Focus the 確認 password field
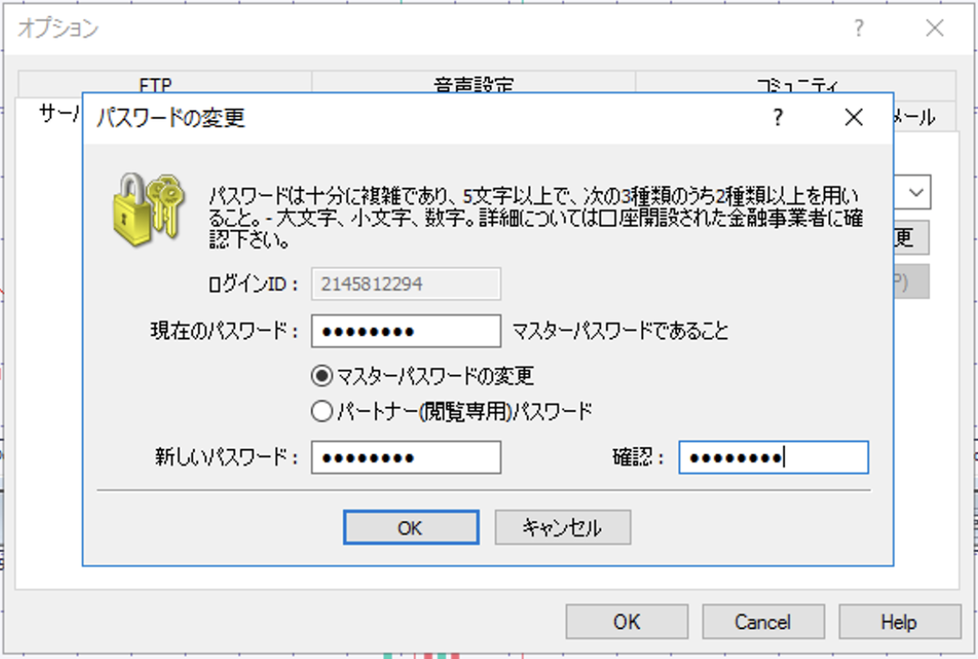Screen dimensions: 978x659 pyautogui.click(x=773, y=457)
